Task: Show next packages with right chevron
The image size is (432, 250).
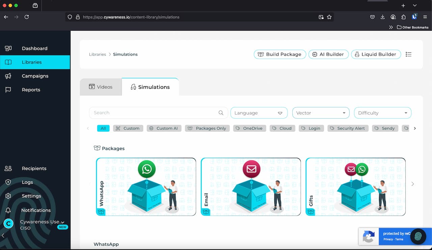Action: pos(412,184)
